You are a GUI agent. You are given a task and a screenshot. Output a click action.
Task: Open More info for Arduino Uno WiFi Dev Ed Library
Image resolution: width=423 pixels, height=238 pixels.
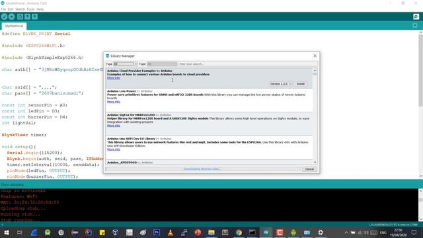tap(114, 149)
